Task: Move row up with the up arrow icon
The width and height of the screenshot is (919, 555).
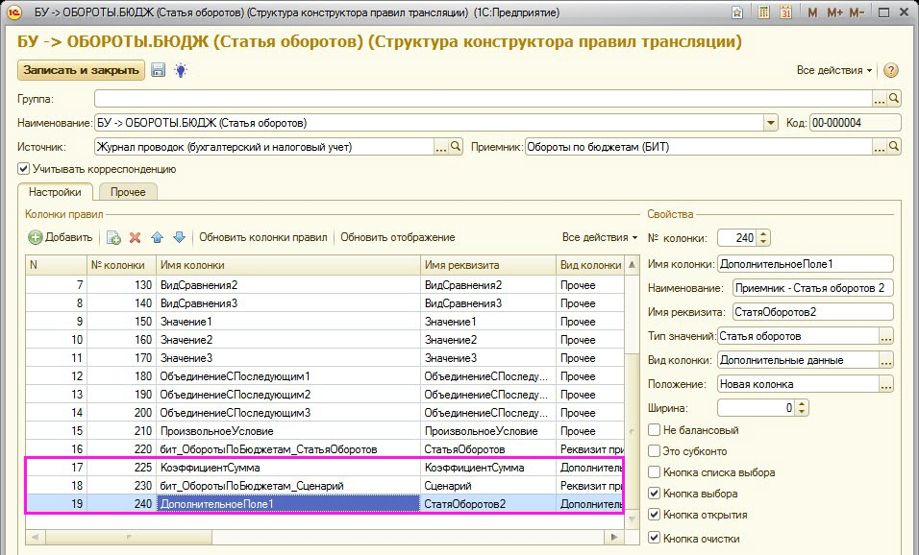Action: (157, 237)
